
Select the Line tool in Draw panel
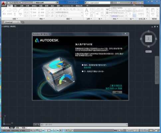4,11
